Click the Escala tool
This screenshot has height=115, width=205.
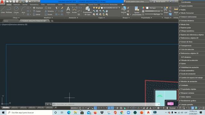[x=48, y=14]
